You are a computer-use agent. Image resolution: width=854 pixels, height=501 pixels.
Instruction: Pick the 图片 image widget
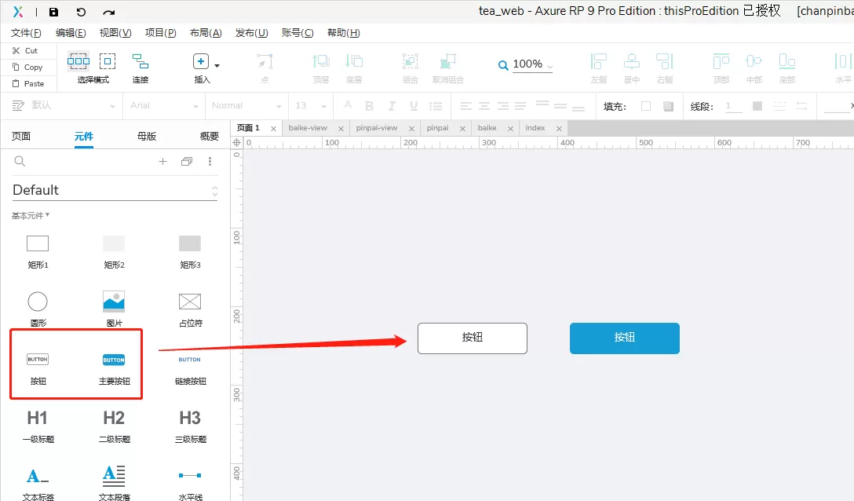[x=114, y=309]
